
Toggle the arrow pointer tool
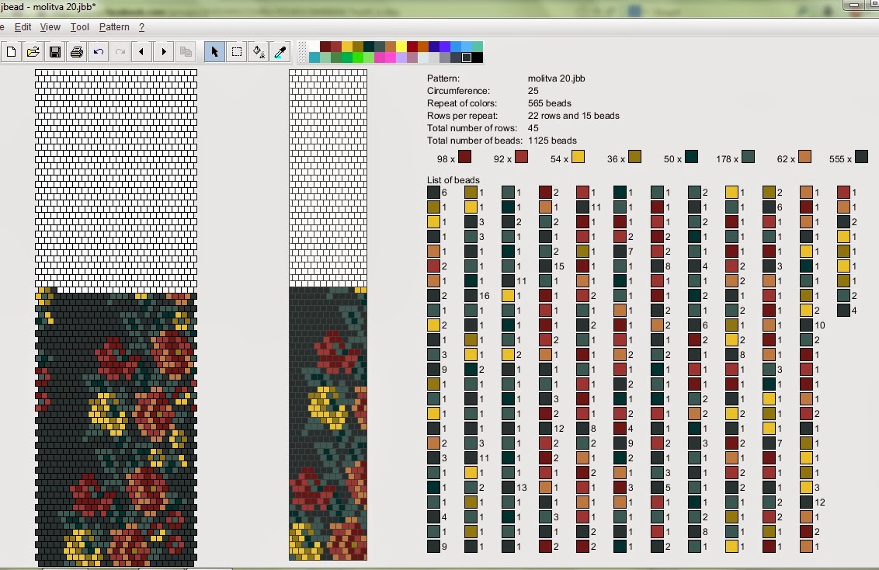pos(215,52)
